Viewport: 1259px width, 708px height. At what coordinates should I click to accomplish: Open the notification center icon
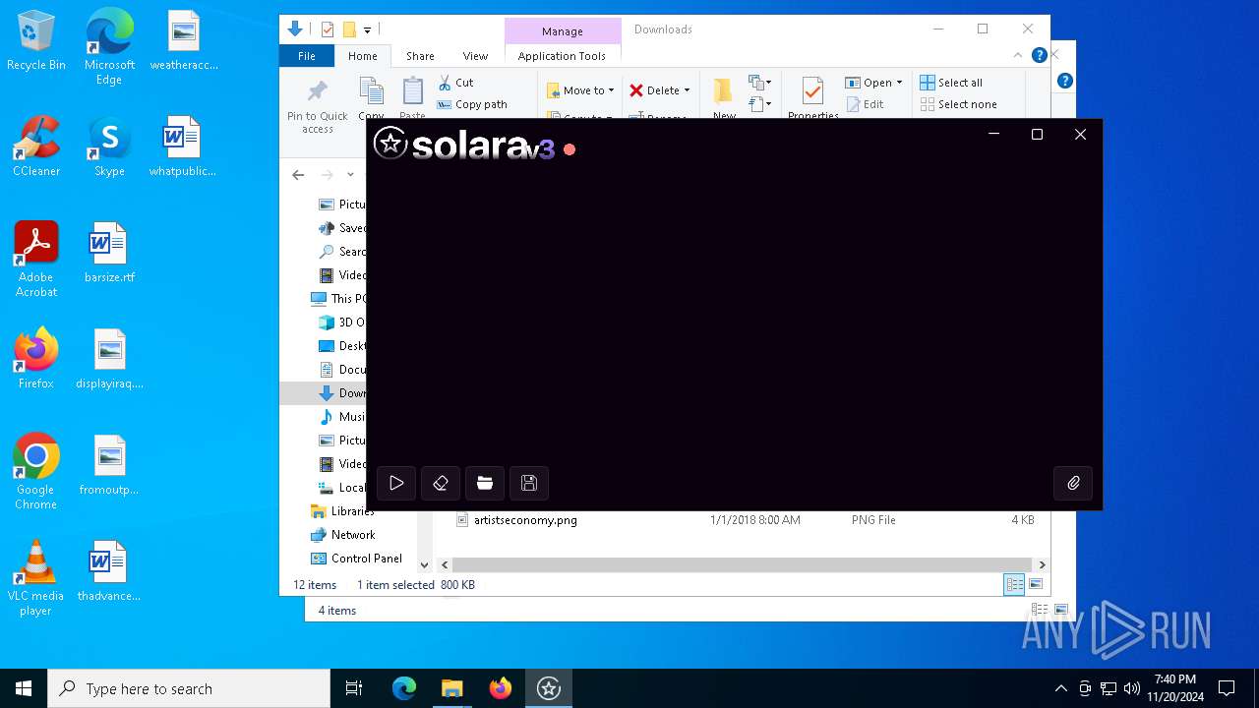pos(1227,688)
